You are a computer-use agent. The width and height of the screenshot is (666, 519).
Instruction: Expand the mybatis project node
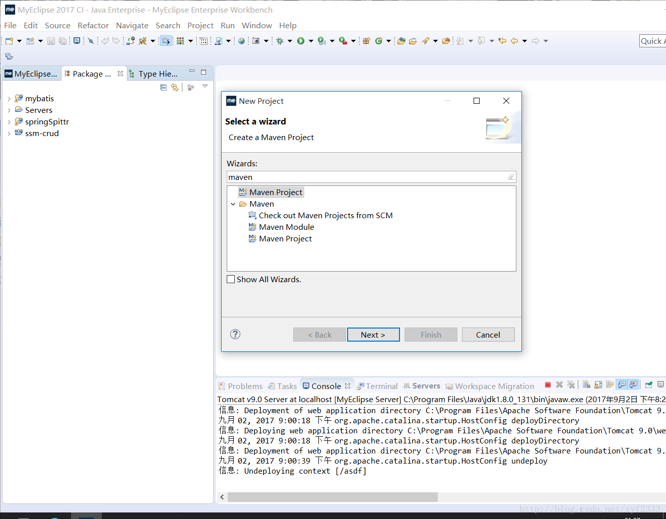click(9, 99)
